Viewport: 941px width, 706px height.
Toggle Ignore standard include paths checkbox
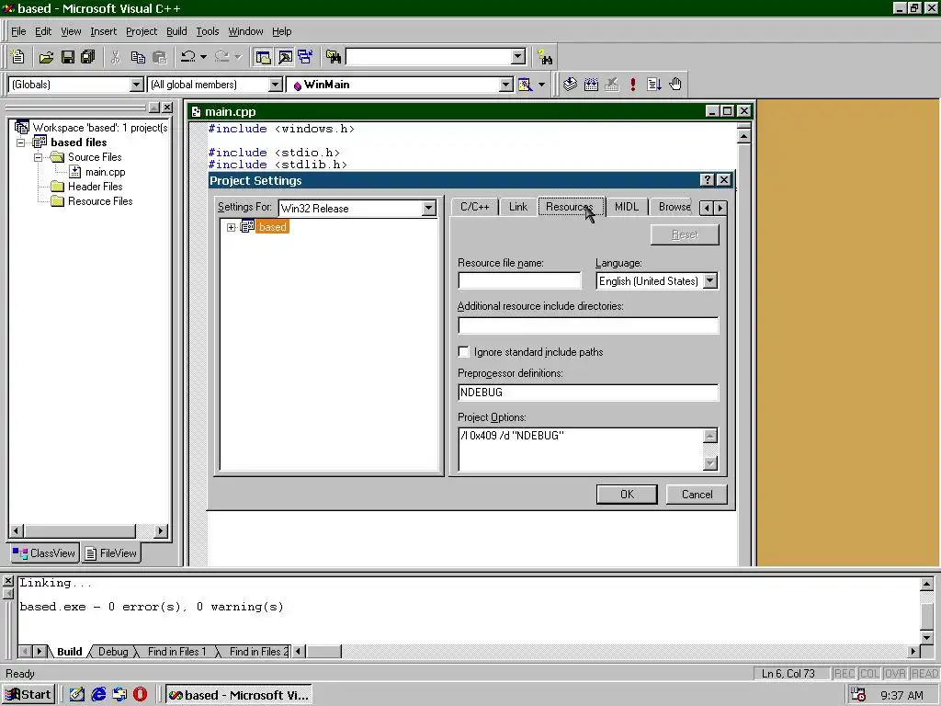coord(463,352)
